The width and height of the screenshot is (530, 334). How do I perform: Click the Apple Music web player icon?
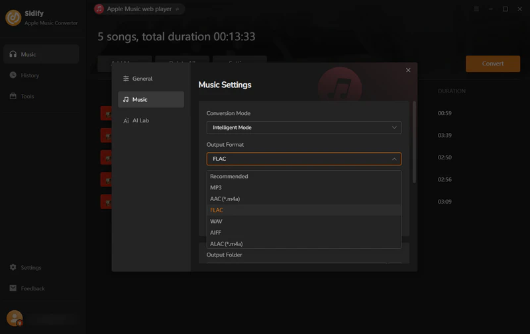(99, 9)
